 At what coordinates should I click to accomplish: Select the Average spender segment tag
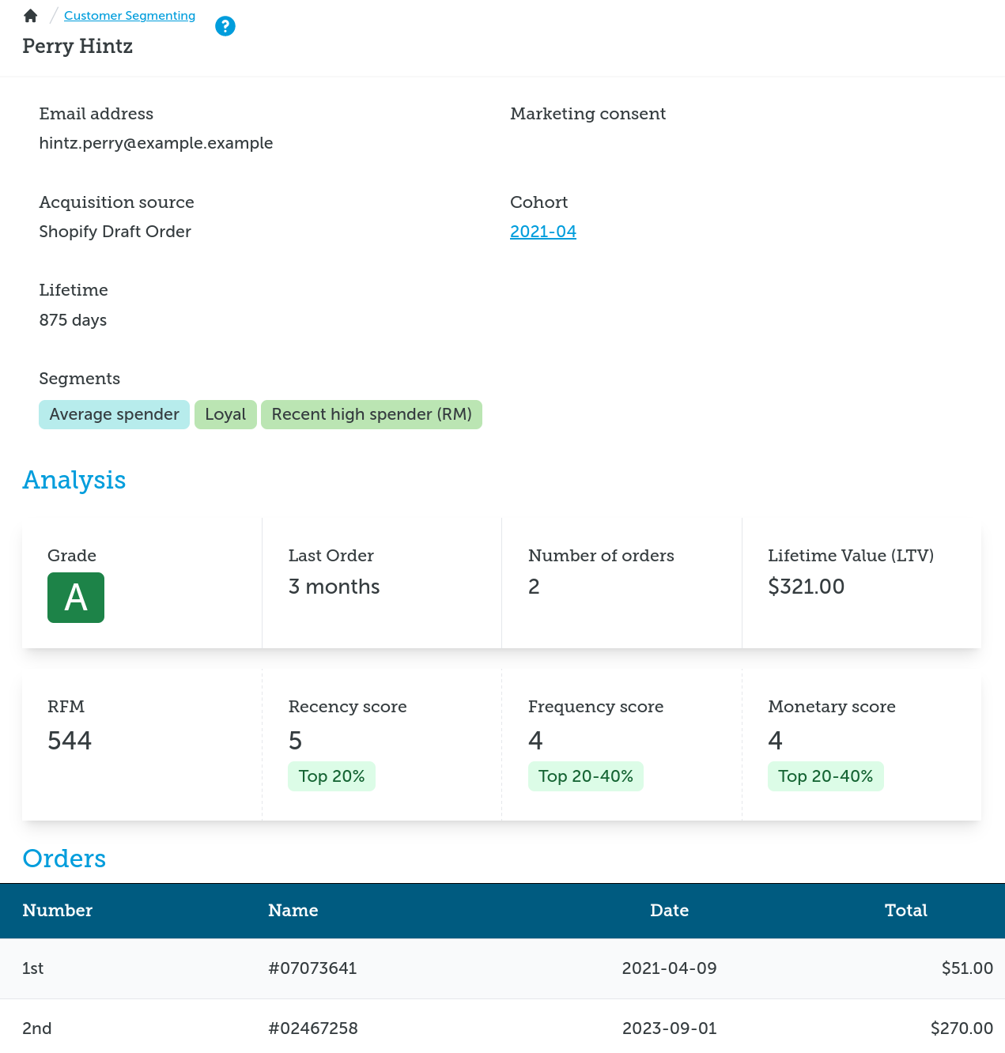114,414
